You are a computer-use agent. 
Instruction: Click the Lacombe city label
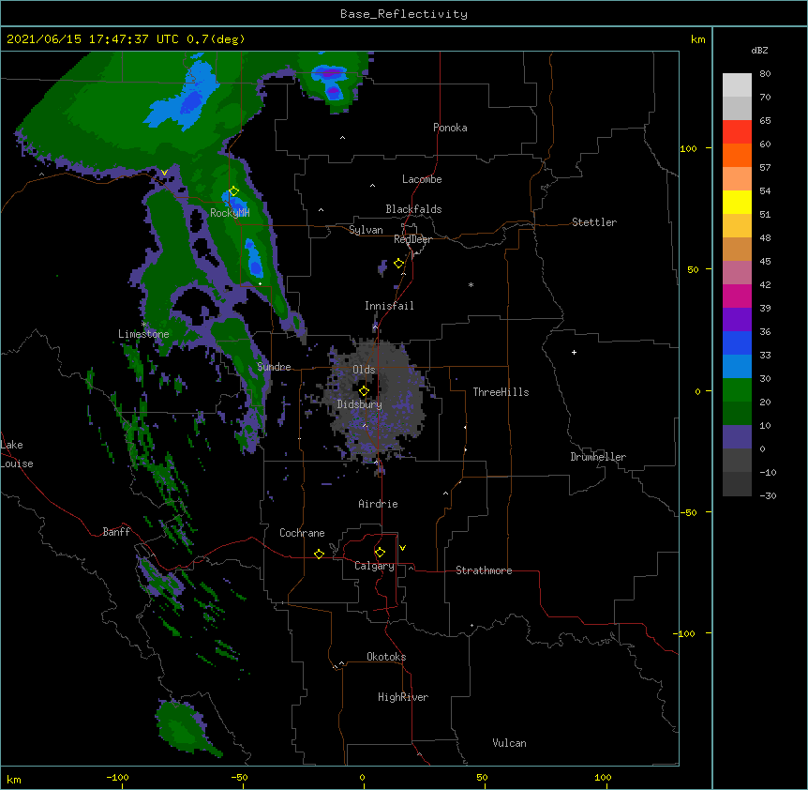point(422,179)
